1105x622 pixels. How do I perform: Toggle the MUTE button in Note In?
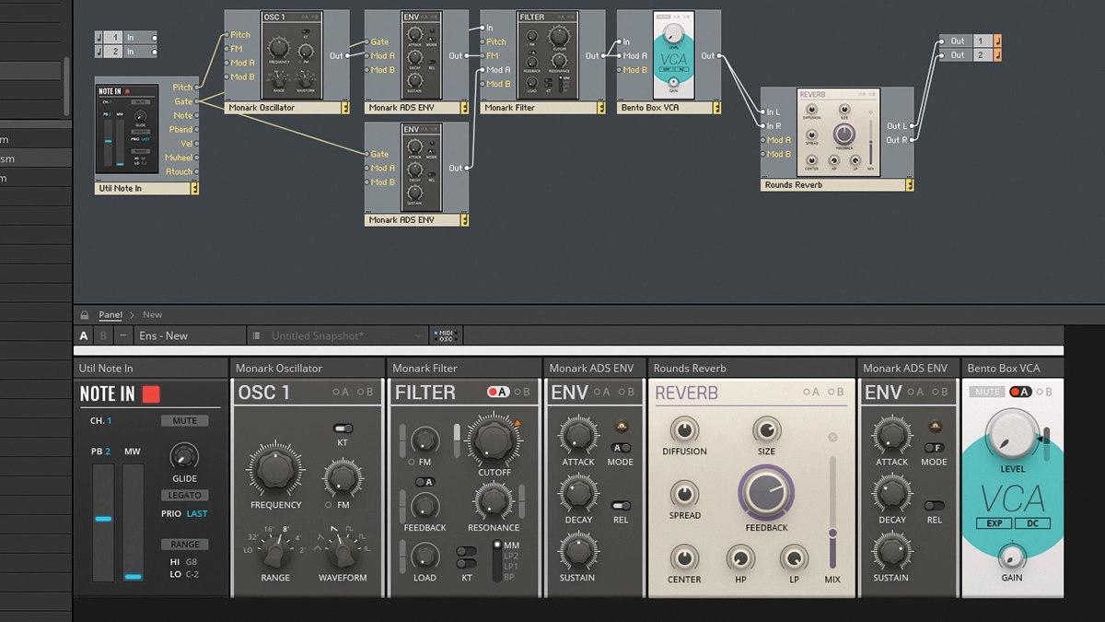tap(184, 421)
